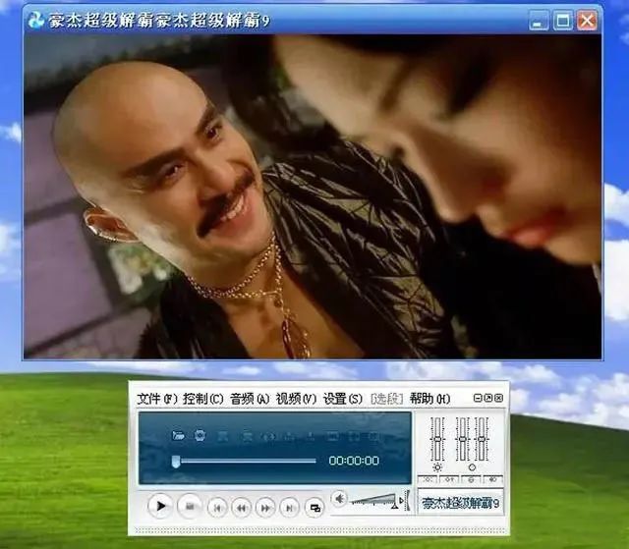Mute audio with the speaker icon
This screenshot has width=629, height=549.
(x=339, y=499)
